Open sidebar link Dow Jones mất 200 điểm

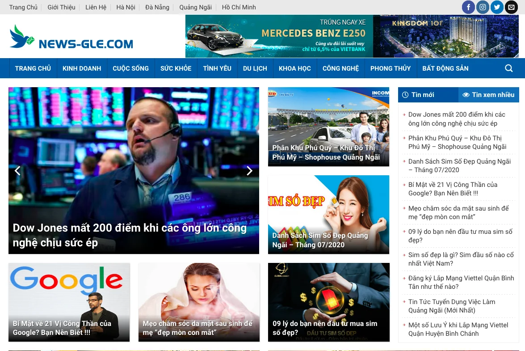click(x=457, y=119)
